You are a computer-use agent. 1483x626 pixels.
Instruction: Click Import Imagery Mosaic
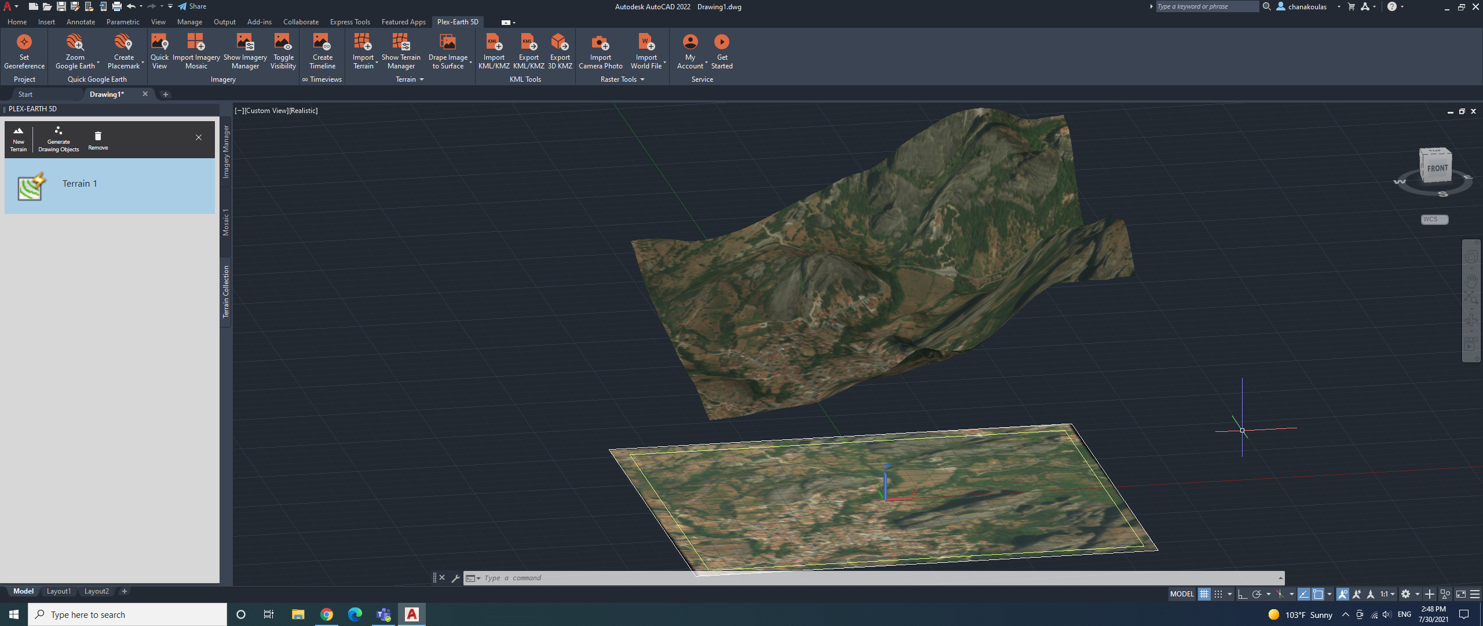pyautogui.click(x=196, y=52)
